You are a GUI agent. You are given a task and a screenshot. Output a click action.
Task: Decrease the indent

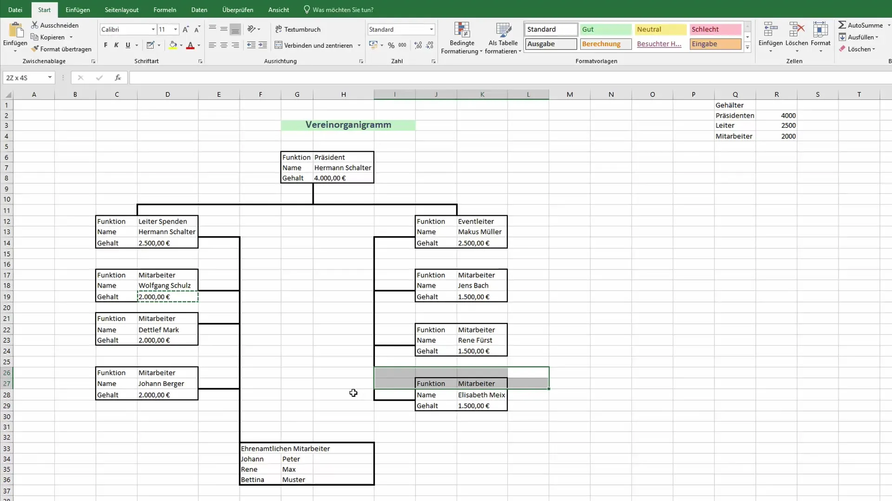[251, 45]
